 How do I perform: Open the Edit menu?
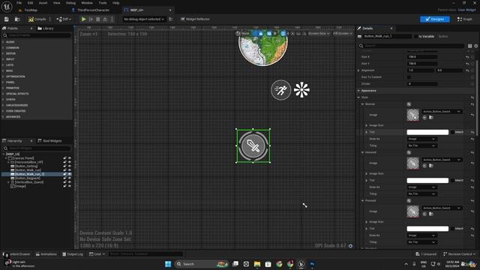pos(30,3)
